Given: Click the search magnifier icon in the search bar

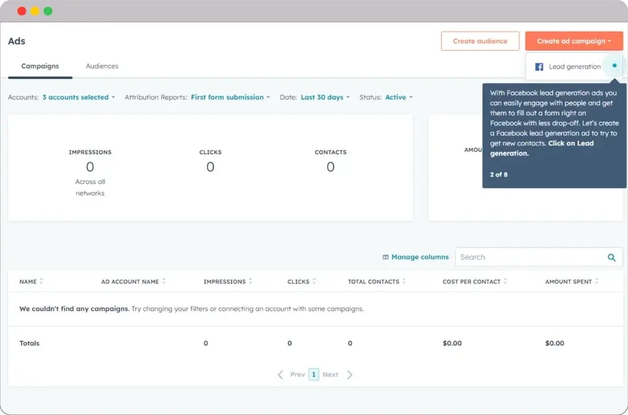Looking at the screenshot, I should point(611,257).
